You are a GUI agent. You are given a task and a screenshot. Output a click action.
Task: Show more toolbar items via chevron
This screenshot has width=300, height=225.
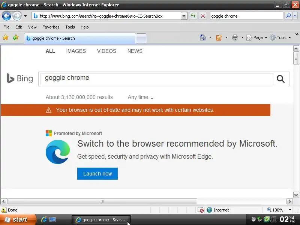click(297, 34)
